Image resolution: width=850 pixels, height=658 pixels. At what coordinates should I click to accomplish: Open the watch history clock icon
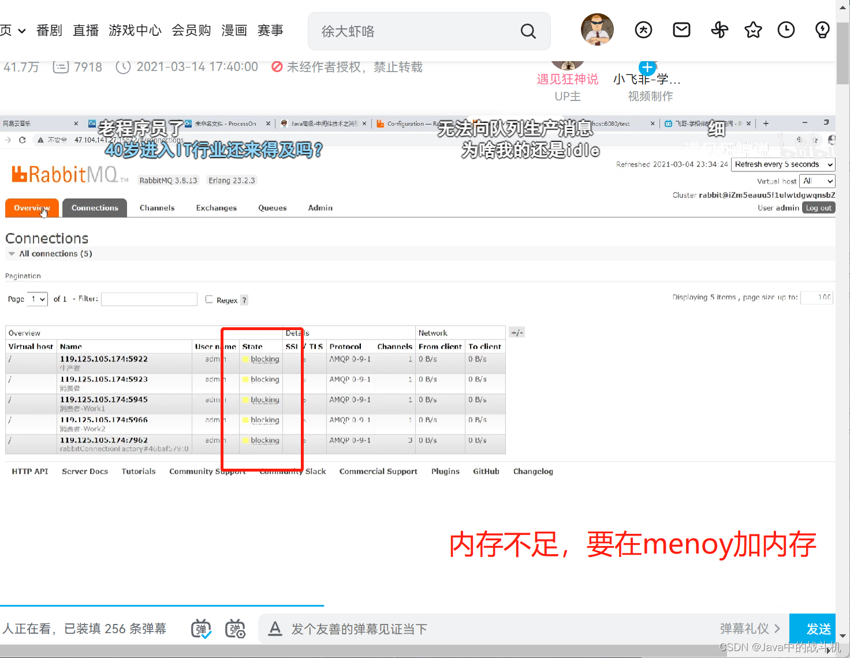tap(786, 30)
